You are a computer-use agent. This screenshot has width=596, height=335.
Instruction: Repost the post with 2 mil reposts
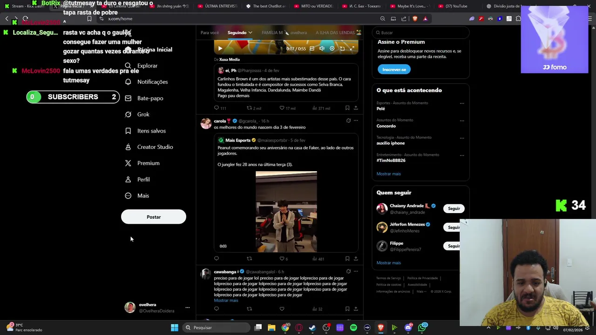249,108
